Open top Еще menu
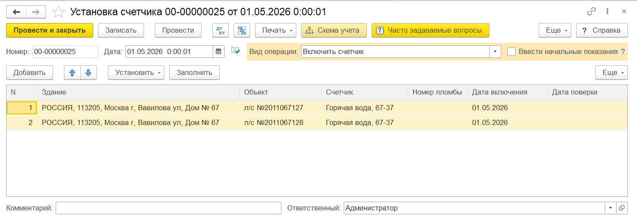The width and height of the screenshot is (637, 220). click(555, 30)
